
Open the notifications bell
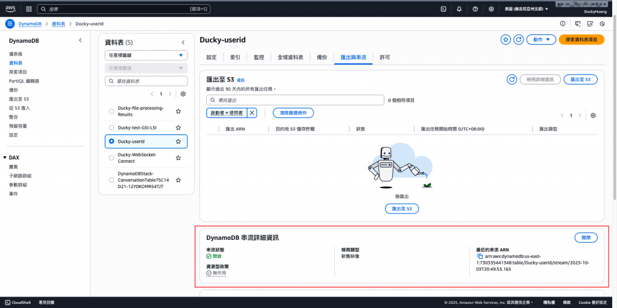tap(459, 9)
